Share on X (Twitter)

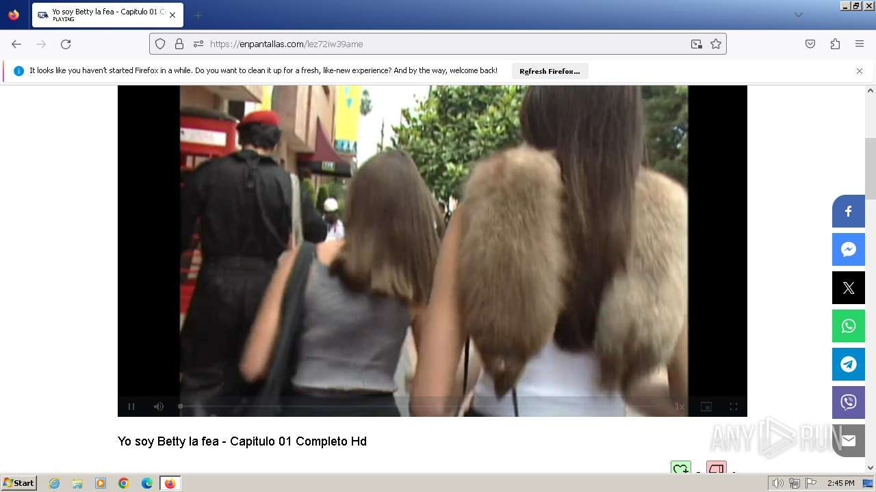coord(849,288)
